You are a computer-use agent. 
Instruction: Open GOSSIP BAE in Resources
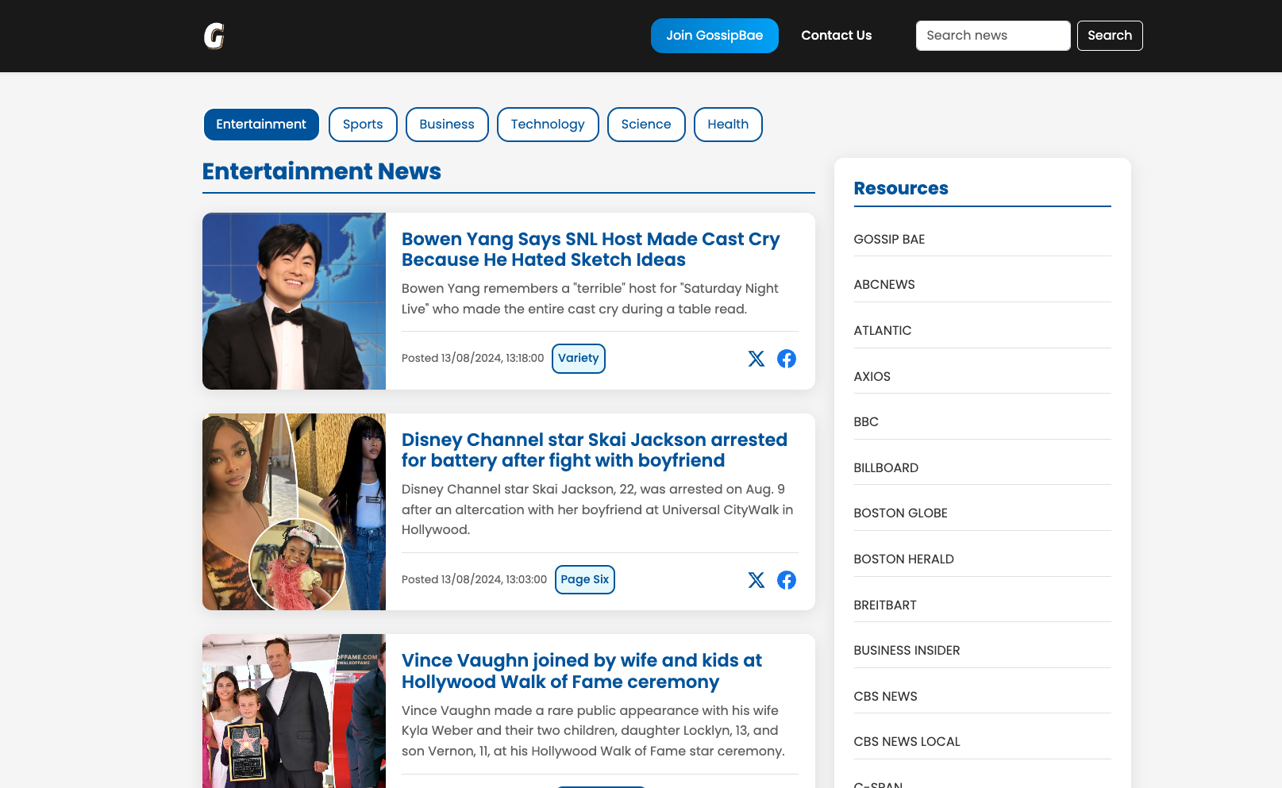click(889, 240)
